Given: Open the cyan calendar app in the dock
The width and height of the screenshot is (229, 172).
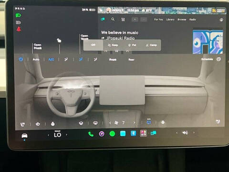Looking at the screenshot, I should click(x=123, y=134).
